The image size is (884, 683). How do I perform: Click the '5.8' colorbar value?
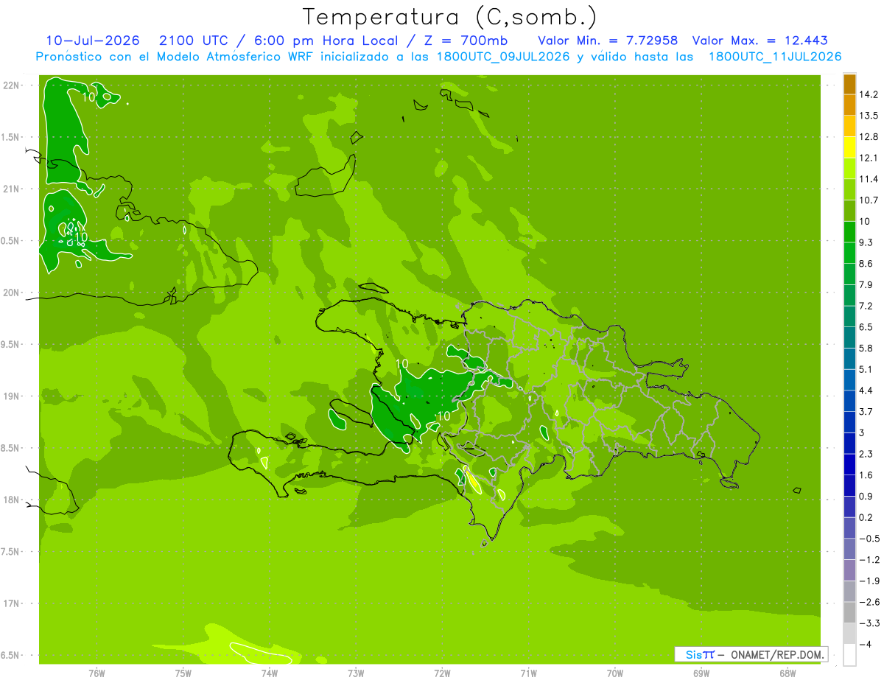866,348
